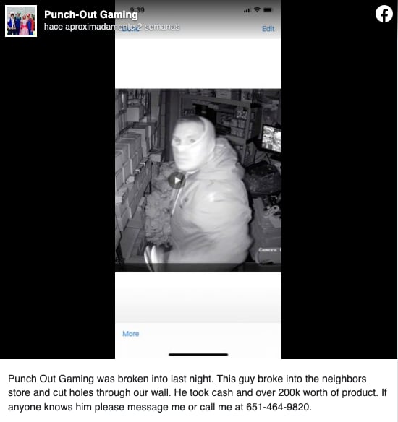
Task: Click the cellular signal bars icon
Action: (x=247, y=11)
